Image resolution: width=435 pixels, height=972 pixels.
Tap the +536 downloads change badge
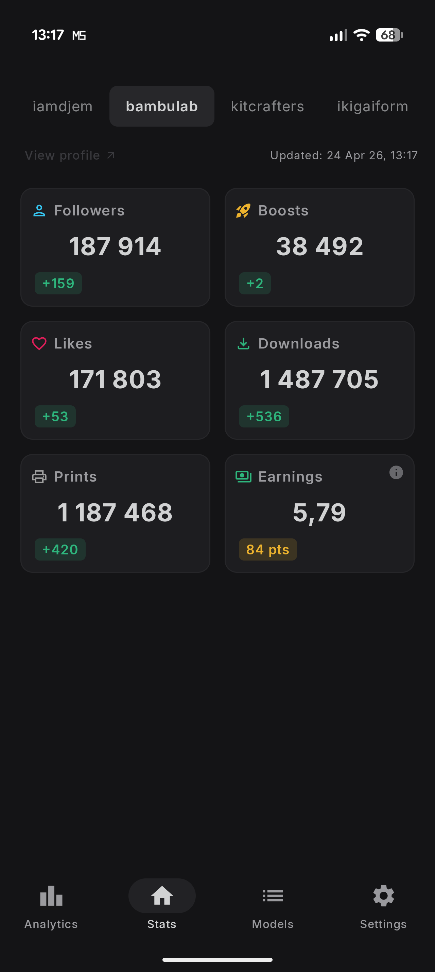264,417
